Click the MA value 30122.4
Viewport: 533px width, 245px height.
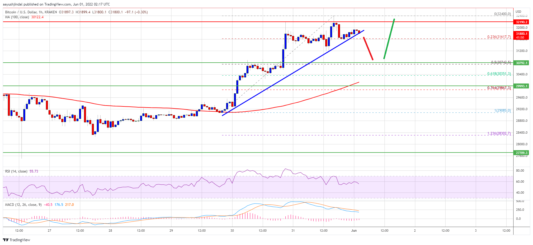[x=37, y=17]
